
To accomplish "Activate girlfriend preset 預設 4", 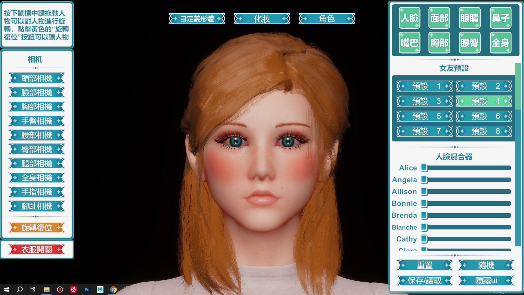I will pos(484,101).
